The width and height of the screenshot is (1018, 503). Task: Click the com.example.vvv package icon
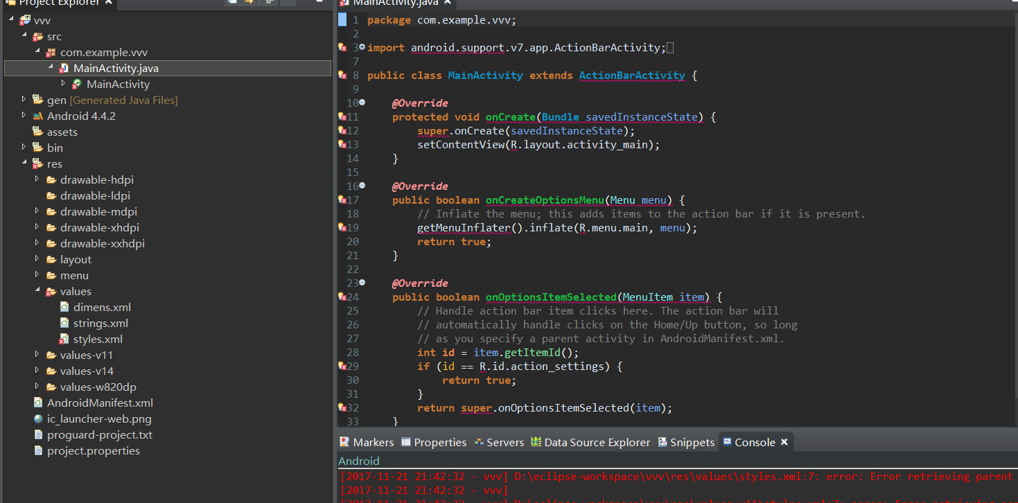tap(51, 53)
